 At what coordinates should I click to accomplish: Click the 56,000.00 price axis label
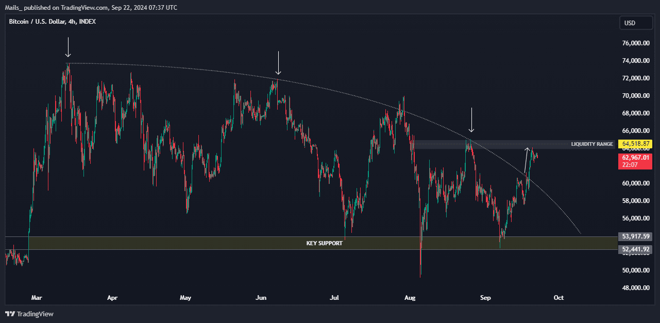coord(637,218)
